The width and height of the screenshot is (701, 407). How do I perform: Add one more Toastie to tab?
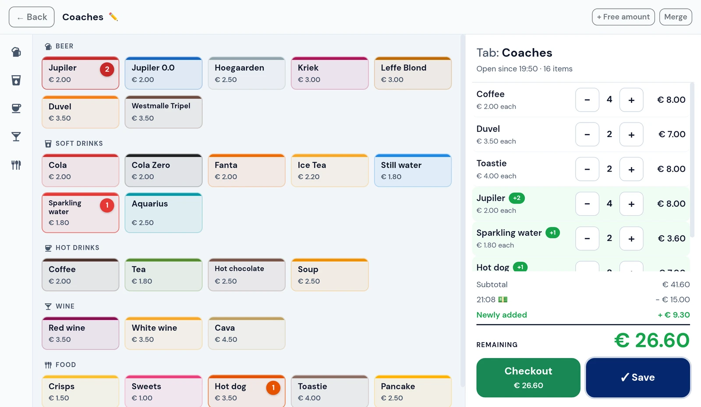coord(631,169)
